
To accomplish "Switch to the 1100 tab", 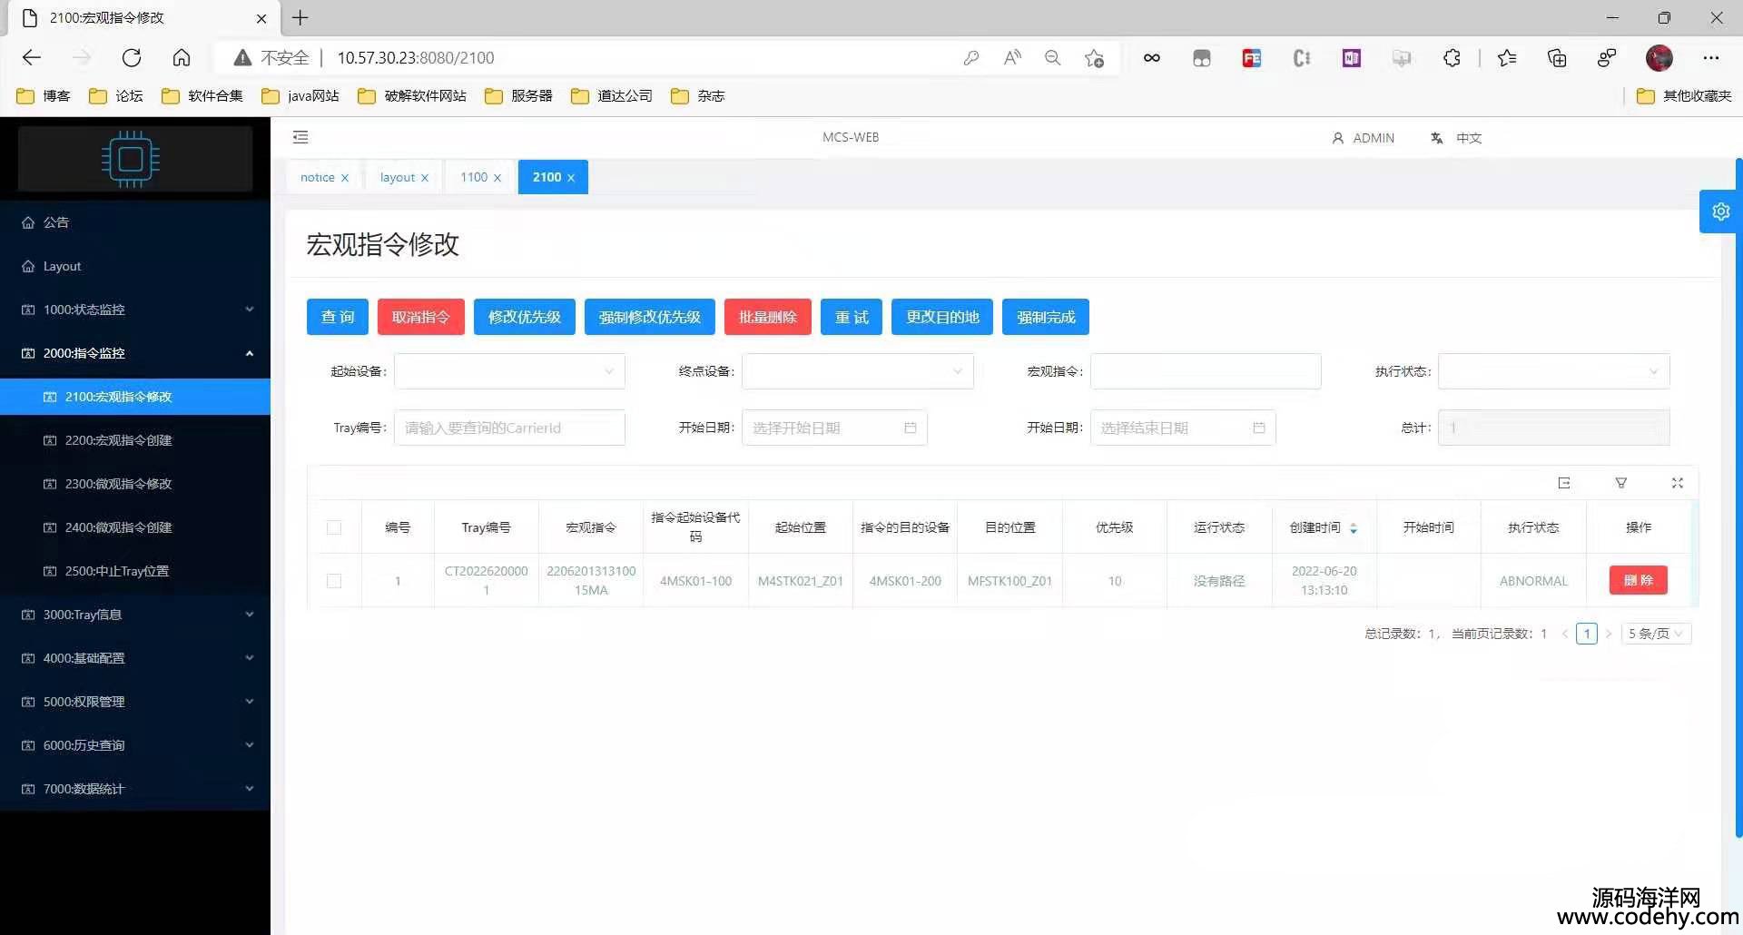I will pos(474,177).
